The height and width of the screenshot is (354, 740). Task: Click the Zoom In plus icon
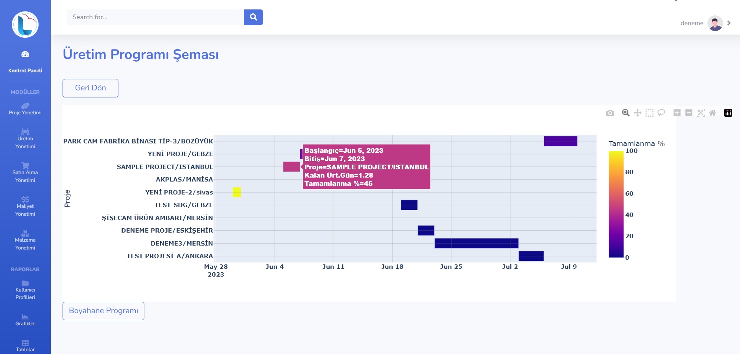(x=677, y=113)
